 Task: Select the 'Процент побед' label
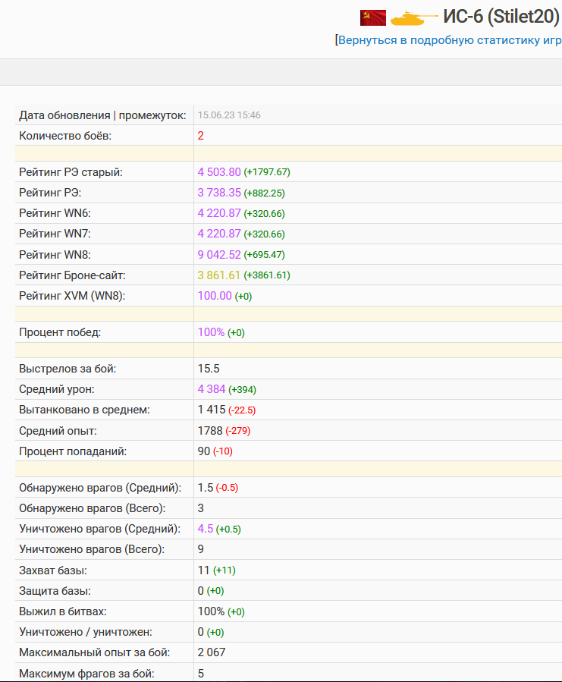(x=60, y=332)
